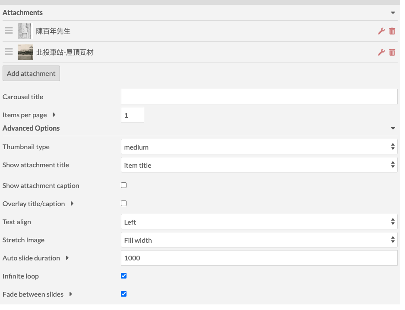Open the Show attachment title dropdown
405x310 pixels.
click(259, 165)
